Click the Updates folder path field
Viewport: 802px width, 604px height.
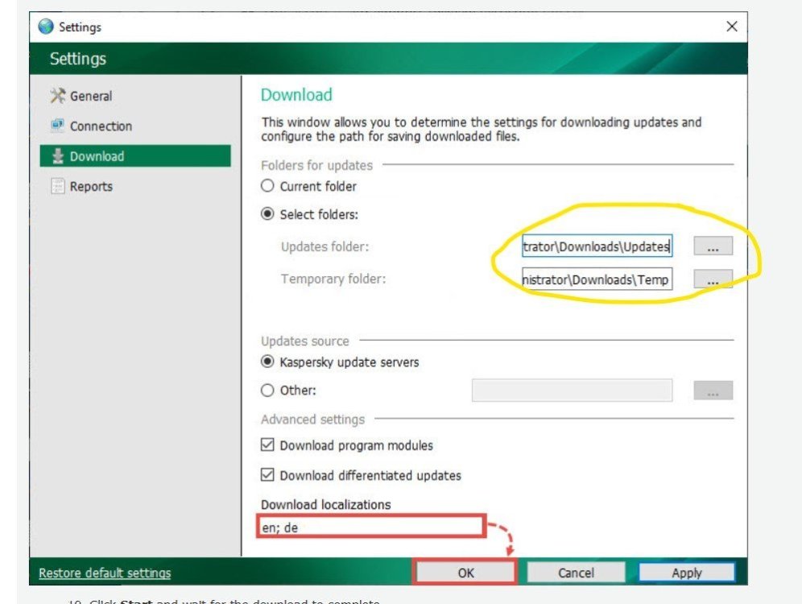[x=597, y=246]
